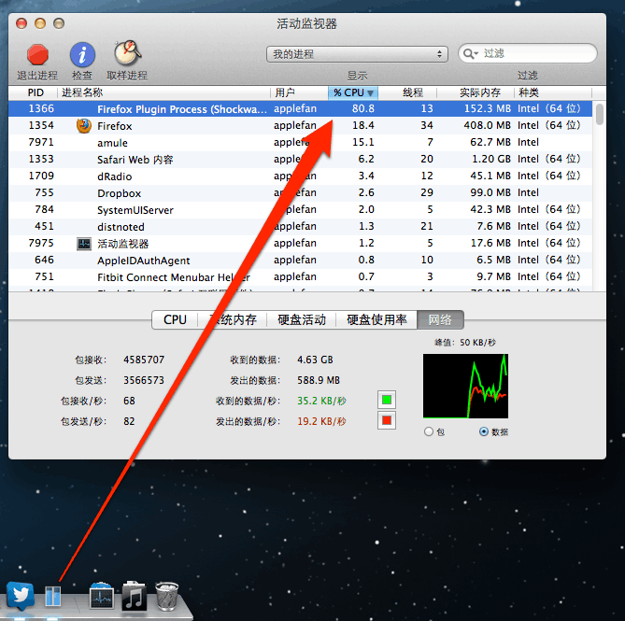Open the Trash in the Dock
This screenshot has height=621, width=625.
pyautogui.click(x=166, y=596)
